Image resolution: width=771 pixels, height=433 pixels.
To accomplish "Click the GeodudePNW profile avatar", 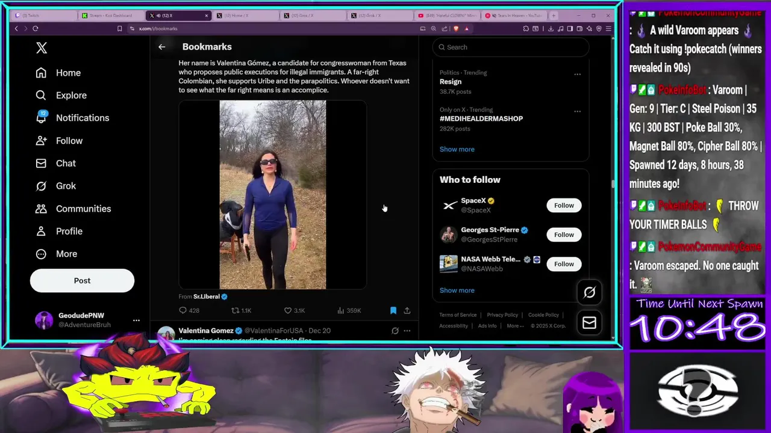I will click(x=43, y=320).
